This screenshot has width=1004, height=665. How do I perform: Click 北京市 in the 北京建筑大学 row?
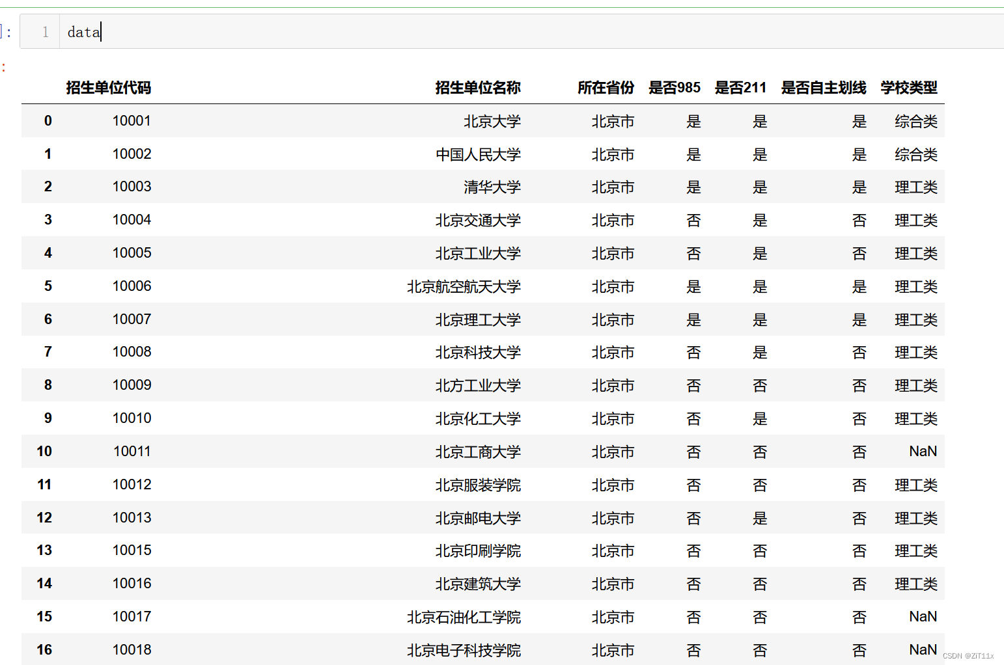(x=613, y=584)
